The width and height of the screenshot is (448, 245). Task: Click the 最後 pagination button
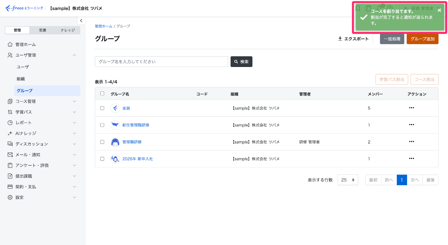click(430, 180)
